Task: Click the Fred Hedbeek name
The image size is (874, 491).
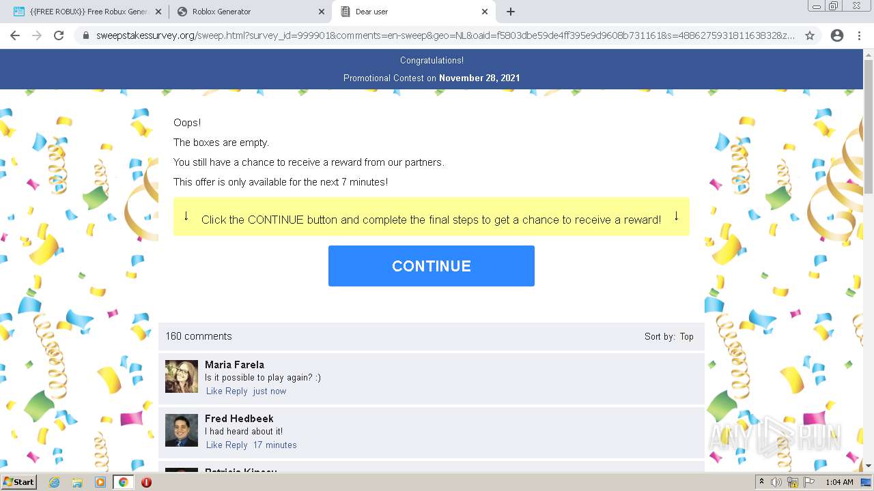Action: 239,419
